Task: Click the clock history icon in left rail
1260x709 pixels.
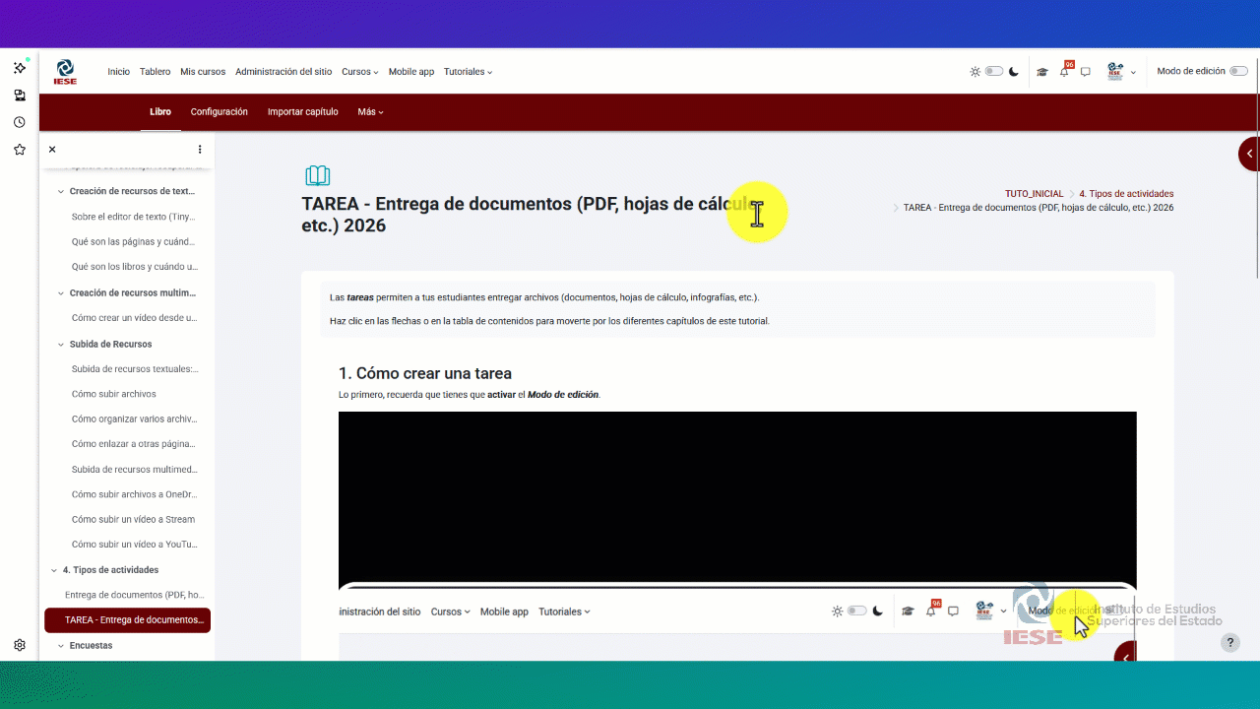Action: click(x=18, y=122)
